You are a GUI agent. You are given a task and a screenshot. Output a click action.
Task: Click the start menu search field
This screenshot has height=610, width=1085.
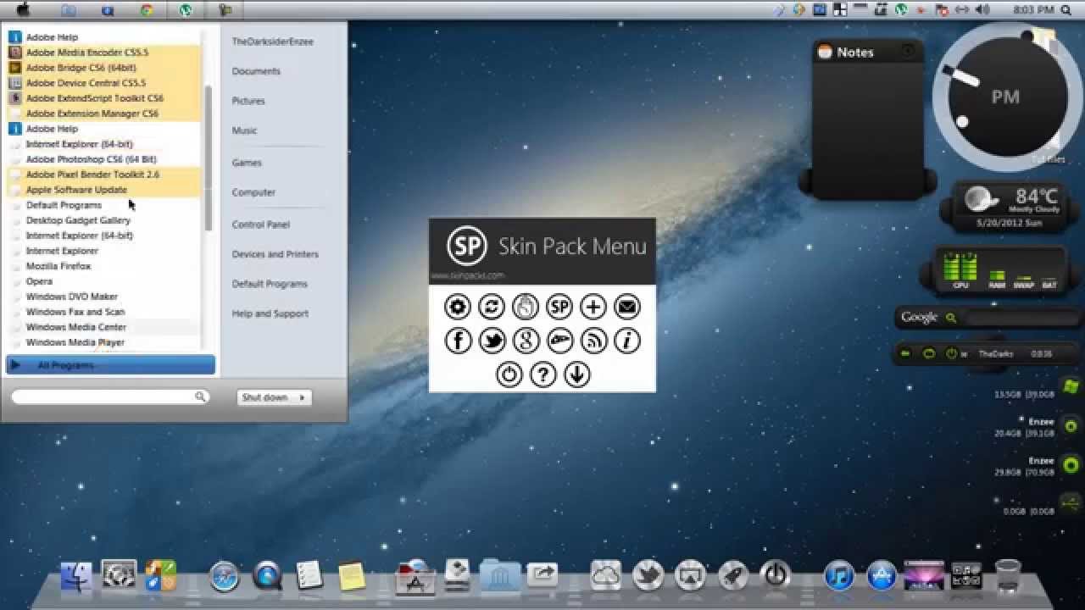pyautogui.click(x=110, y=396)
